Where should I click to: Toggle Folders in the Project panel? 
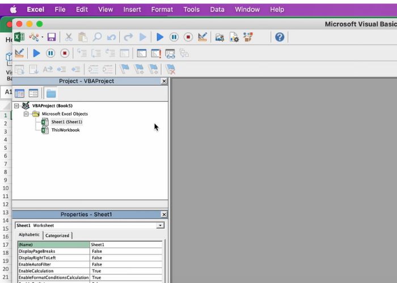pos(51,93)
